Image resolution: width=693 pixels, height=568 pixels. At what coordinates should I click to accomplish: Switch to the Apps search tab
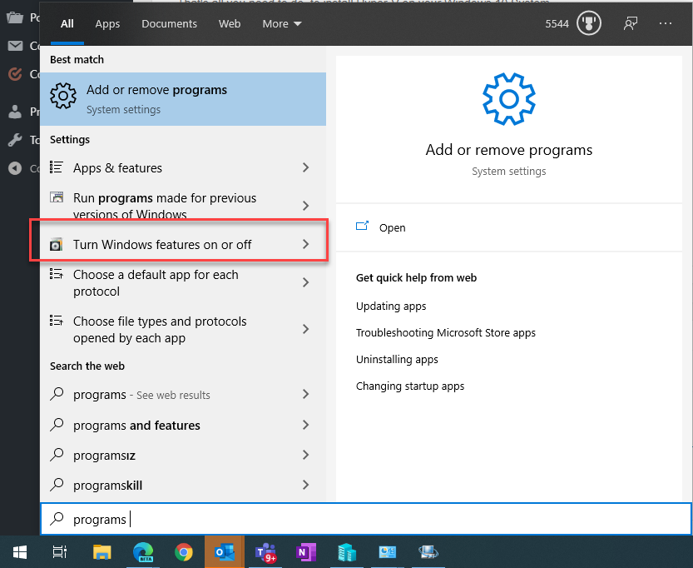coord(107,24)
